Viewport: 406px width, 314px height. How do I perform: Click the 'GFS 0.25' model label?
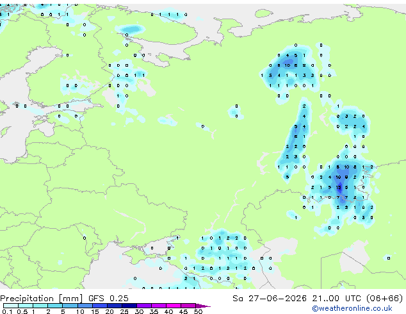[x=108, y=299]
